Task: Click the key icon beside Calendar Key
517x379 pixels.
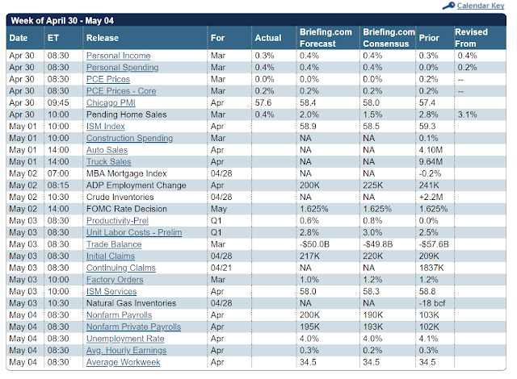Action: point(448,6)
